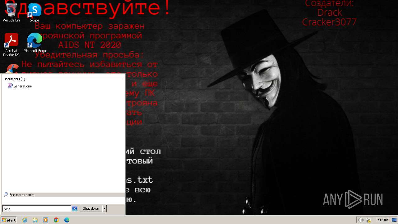The width and height of the screenshot is (398, 224).
Task: Expand the Shut down options arrow
Action: 104,208
